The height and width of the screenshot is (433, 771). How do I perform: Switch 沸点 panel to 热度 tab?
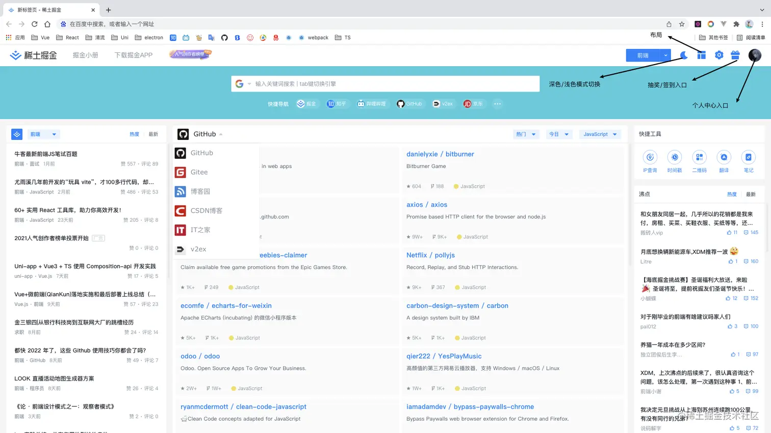[x=732, y=194]
